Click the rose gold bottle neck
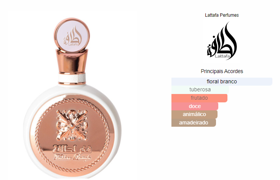The height and width of the screenshot is (180, 280). tap(72, 62)
